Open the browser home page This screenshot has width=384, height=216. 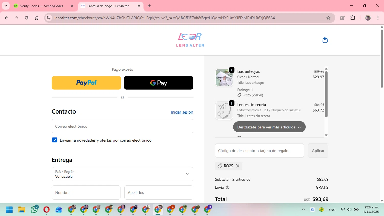tap(37, 18)
